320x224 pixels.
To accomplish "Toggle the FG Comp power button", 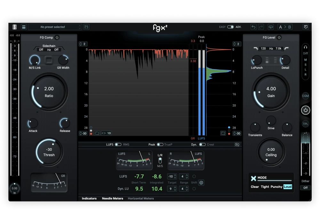I will click(x=57, y=37).
